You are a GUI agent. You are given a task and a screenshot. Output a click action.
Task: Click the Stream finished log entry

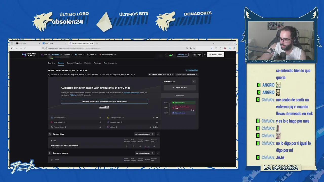[x=184, y=113]
